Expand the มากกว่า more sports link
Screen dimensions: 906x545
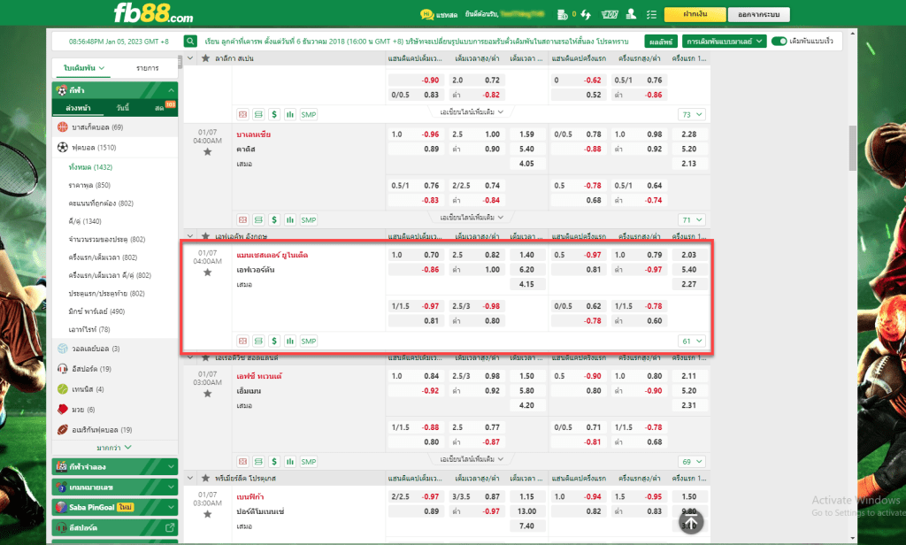114,448
